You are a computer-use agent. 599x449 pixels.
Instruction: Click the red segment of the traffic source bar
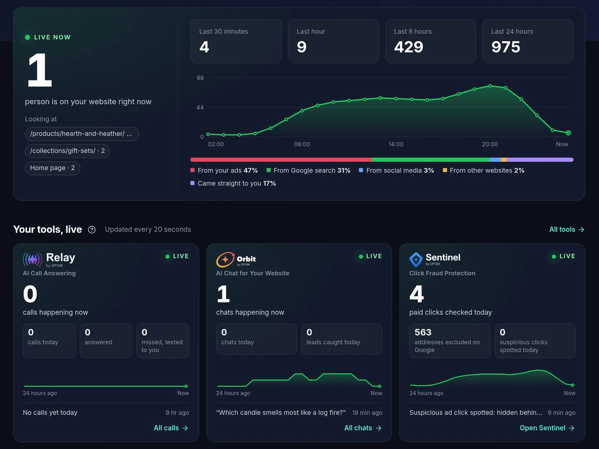(281, 160)
